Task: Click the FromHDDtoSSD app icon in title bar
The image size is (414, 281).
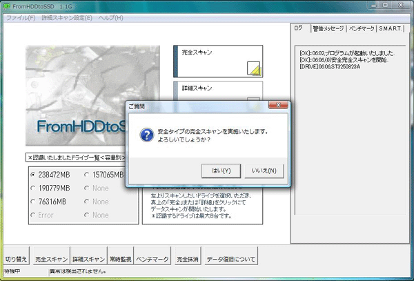Action: [x=6, y=6]
